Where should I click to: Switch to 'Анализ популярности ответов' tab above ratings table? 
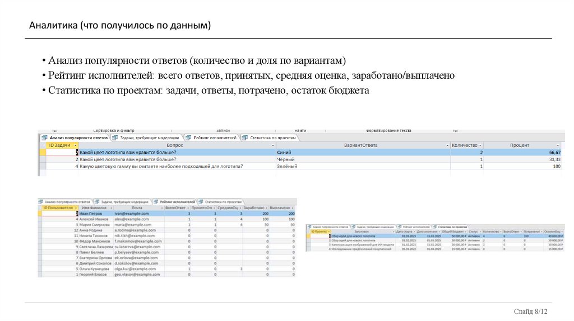(x=65, y=201)
